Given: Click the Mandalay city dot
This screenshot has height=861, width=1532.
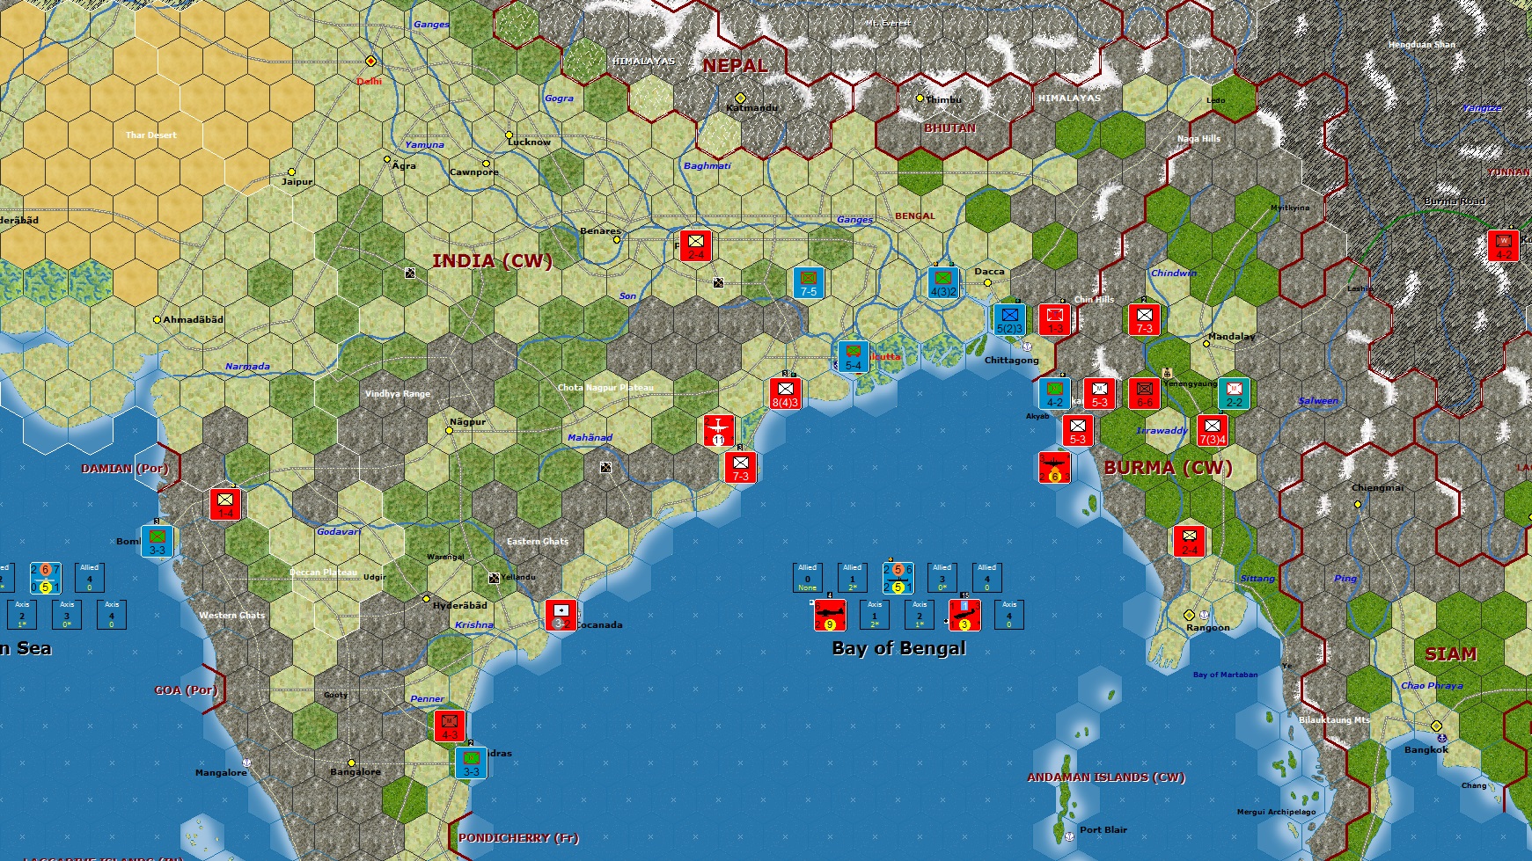Looking at the screenshot, I should click(x=1206, y=344).
